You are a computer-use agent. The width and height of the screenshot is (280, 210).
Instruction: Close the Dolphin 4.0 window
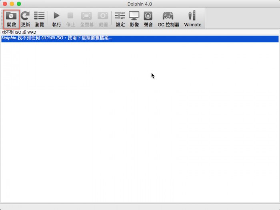tap(5, 4)
